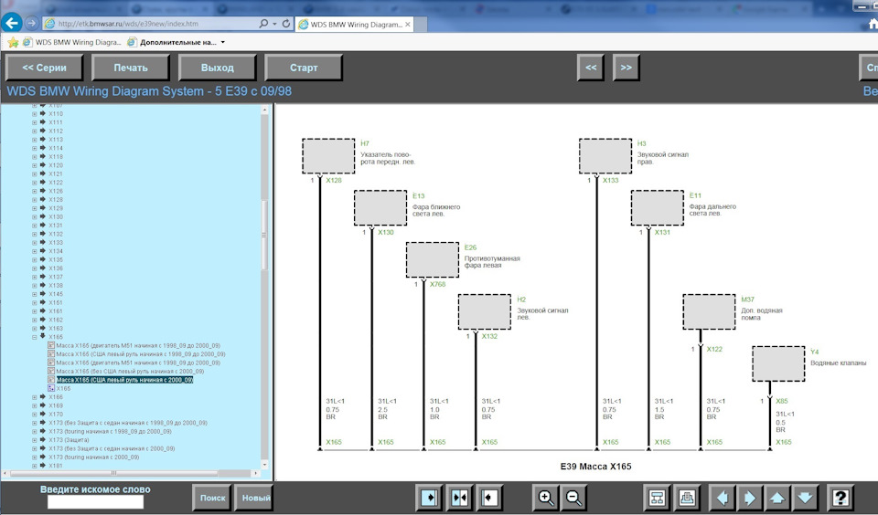Open the X165 connector view icon item
Image resolution: width=878 pixels, height=515 pixels.
point(51,388)
